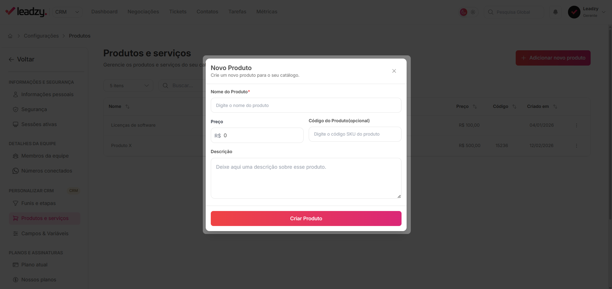Open actions menu for Produto X row

click(x=576, y=146)
